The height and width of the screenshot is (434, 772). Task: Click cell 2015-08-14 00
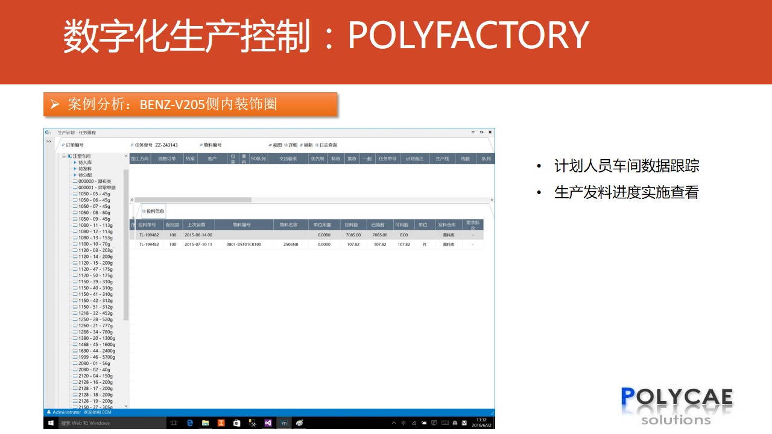[198, 234]
